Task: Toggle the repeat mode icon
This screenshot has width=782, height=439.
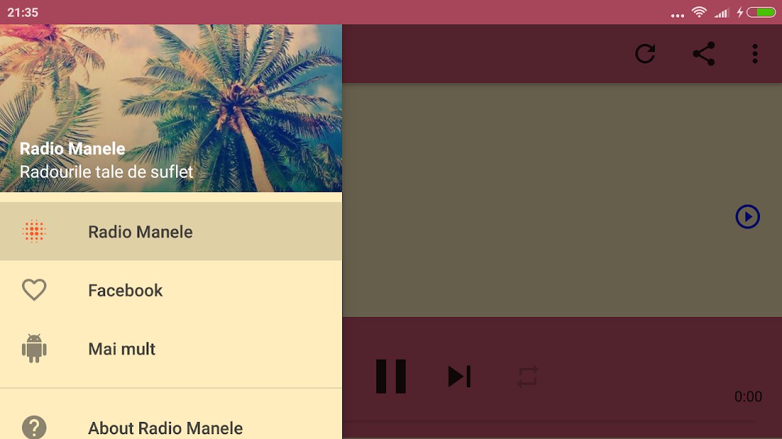Action: click(x=528, y=376)
